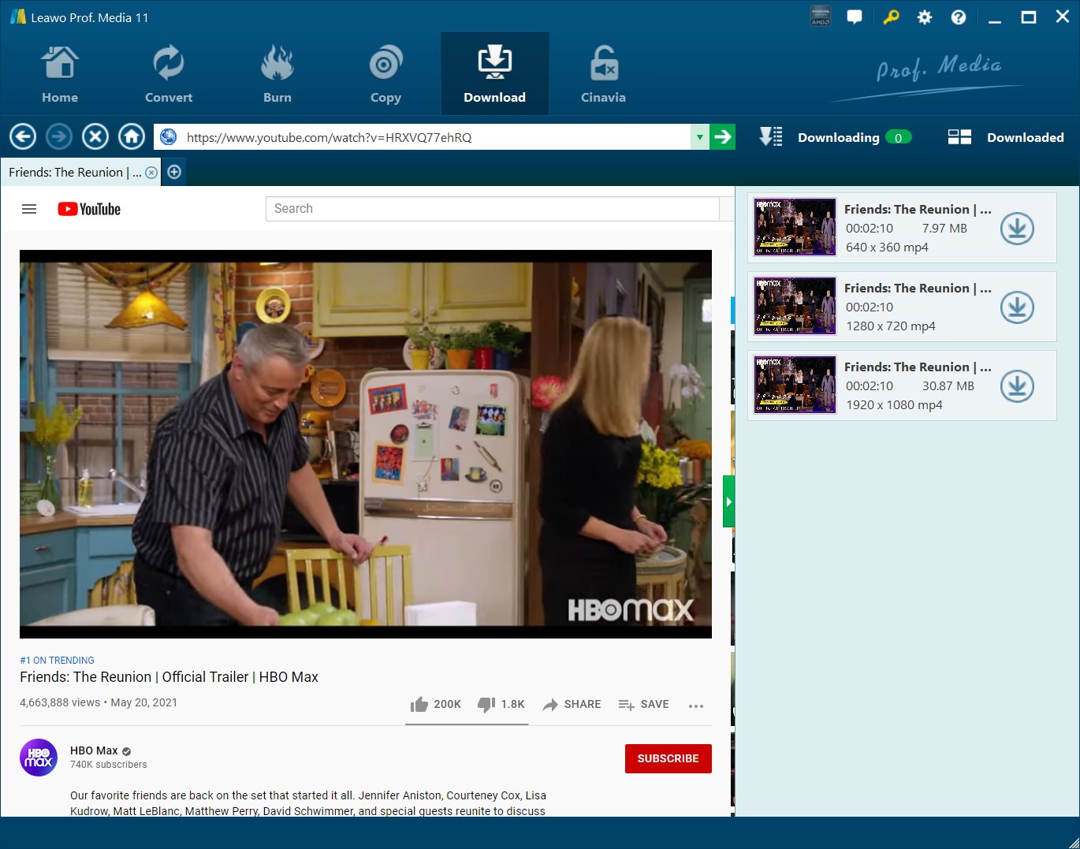1080x849 pixels.
Task: Open the Cinavia removal module
Action: [x=603, y=75]
